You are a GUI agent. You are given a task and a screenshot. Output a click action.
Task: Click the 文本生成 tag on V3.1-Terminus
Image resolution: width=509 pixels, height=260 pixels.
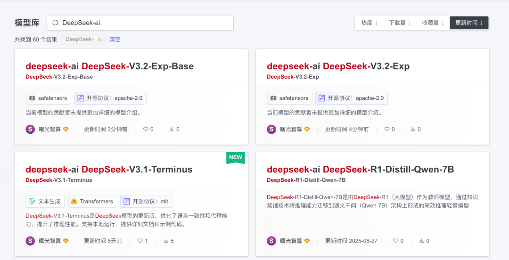[45, 201]
